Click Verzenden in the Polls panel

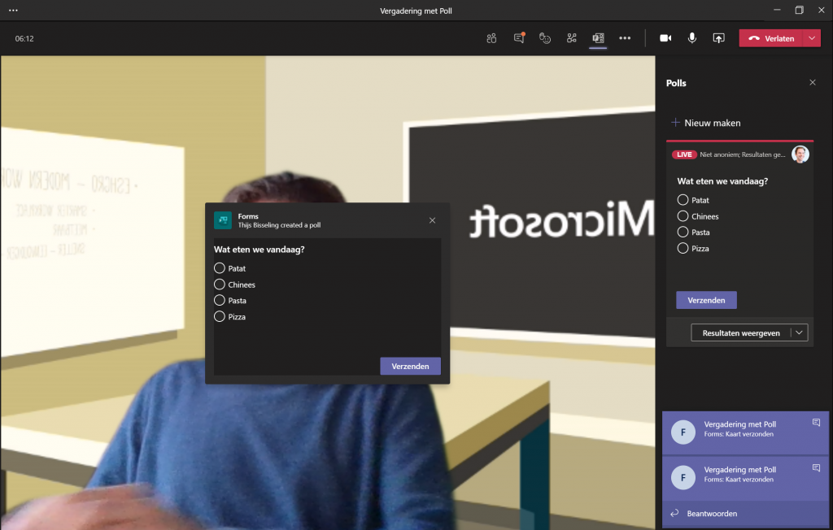706,300
